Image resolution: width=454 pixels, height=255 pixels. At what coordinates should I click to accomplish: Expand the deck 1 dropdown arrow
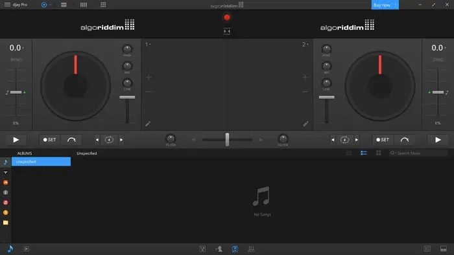[150, 44]
